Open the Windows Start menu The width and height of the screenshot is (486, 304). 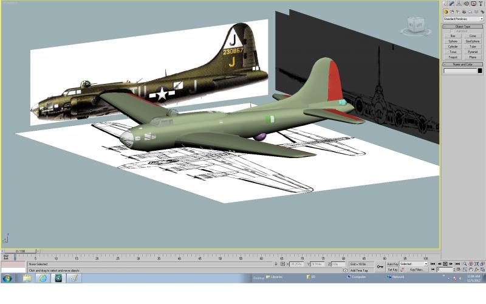7,278
